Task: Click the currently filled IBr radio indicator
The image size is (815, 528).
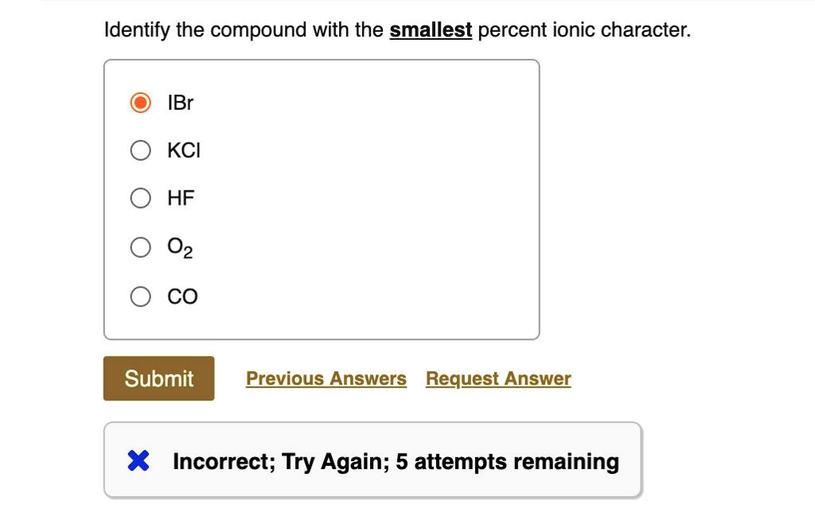Action: (139, 102)
